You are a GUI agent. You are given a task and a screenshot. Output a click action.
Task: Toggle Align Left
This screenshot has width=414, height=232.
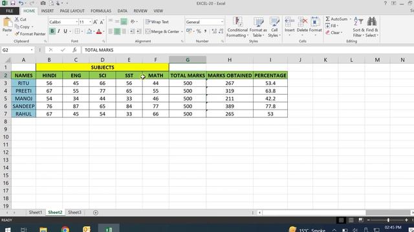[111, 32]
